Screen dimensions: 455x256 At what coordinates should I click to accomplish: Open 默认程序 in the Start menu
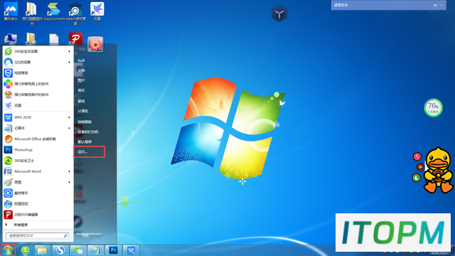point(85,142)
